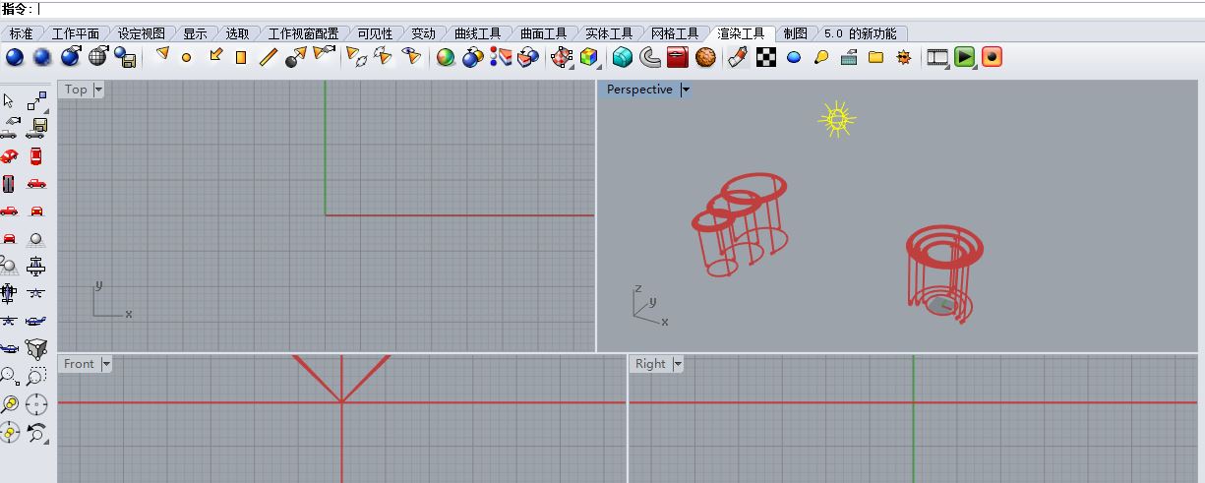Switch to the 网格工具 tab
Viewport: 1205px width, 483px height.
click(x=674, y=33)
